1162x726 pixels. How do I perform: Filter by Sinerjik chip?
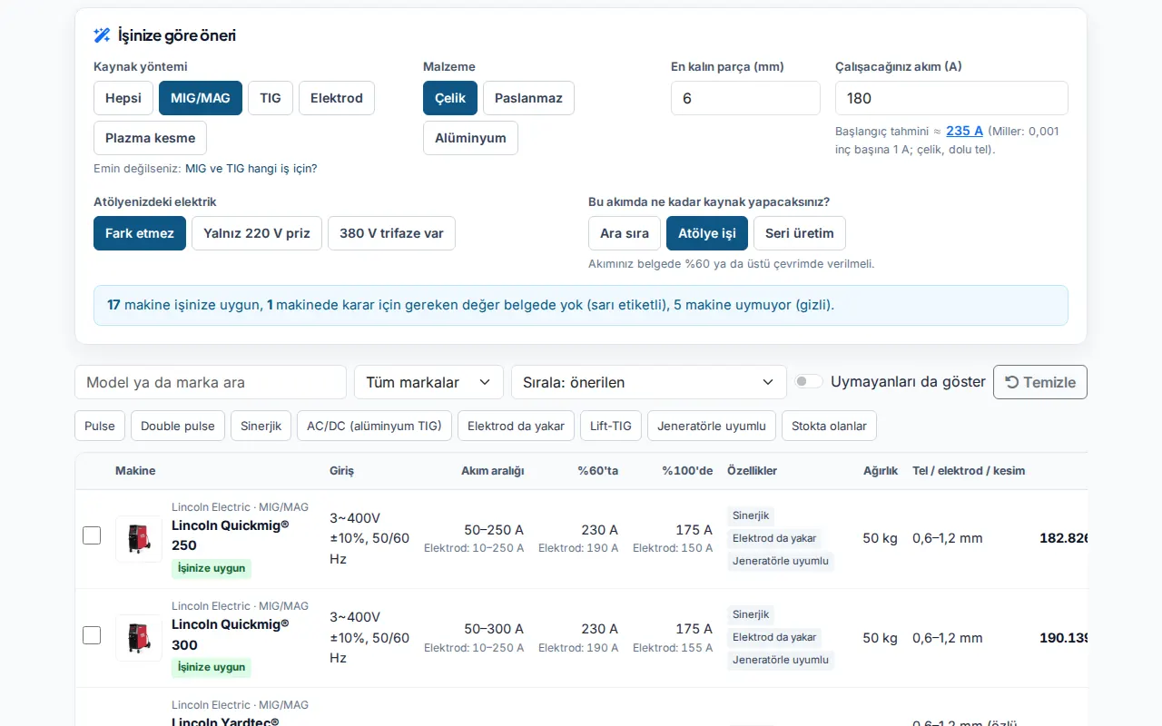pos(261,426)
